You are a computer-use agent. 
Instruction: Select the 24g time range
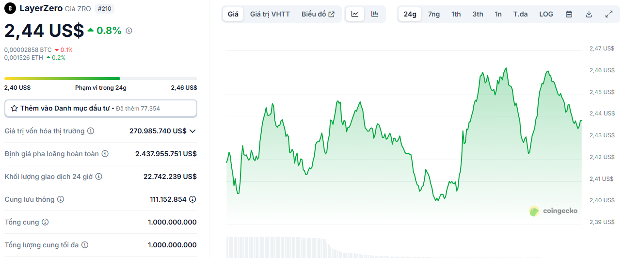click(410, 14)
